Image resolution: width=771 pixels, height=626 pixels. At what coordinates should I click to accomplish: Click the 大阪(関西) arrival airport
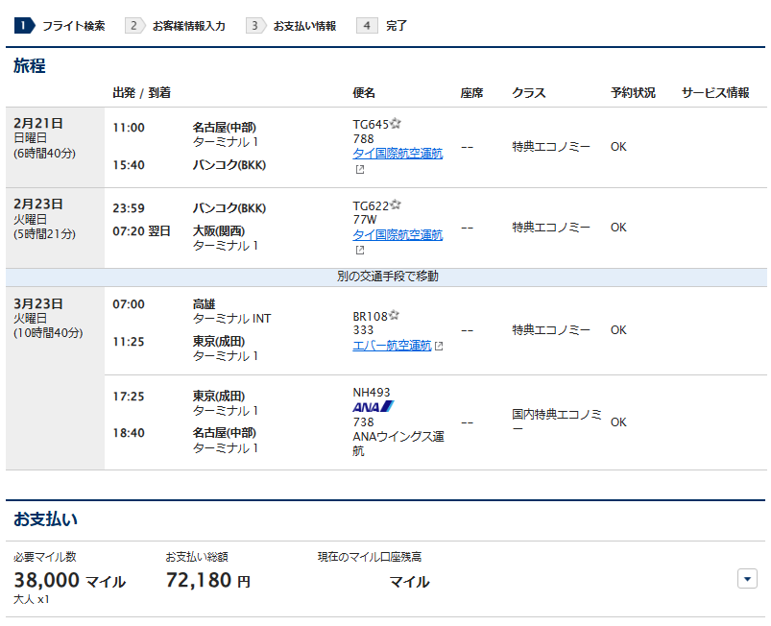click(218, 231)
